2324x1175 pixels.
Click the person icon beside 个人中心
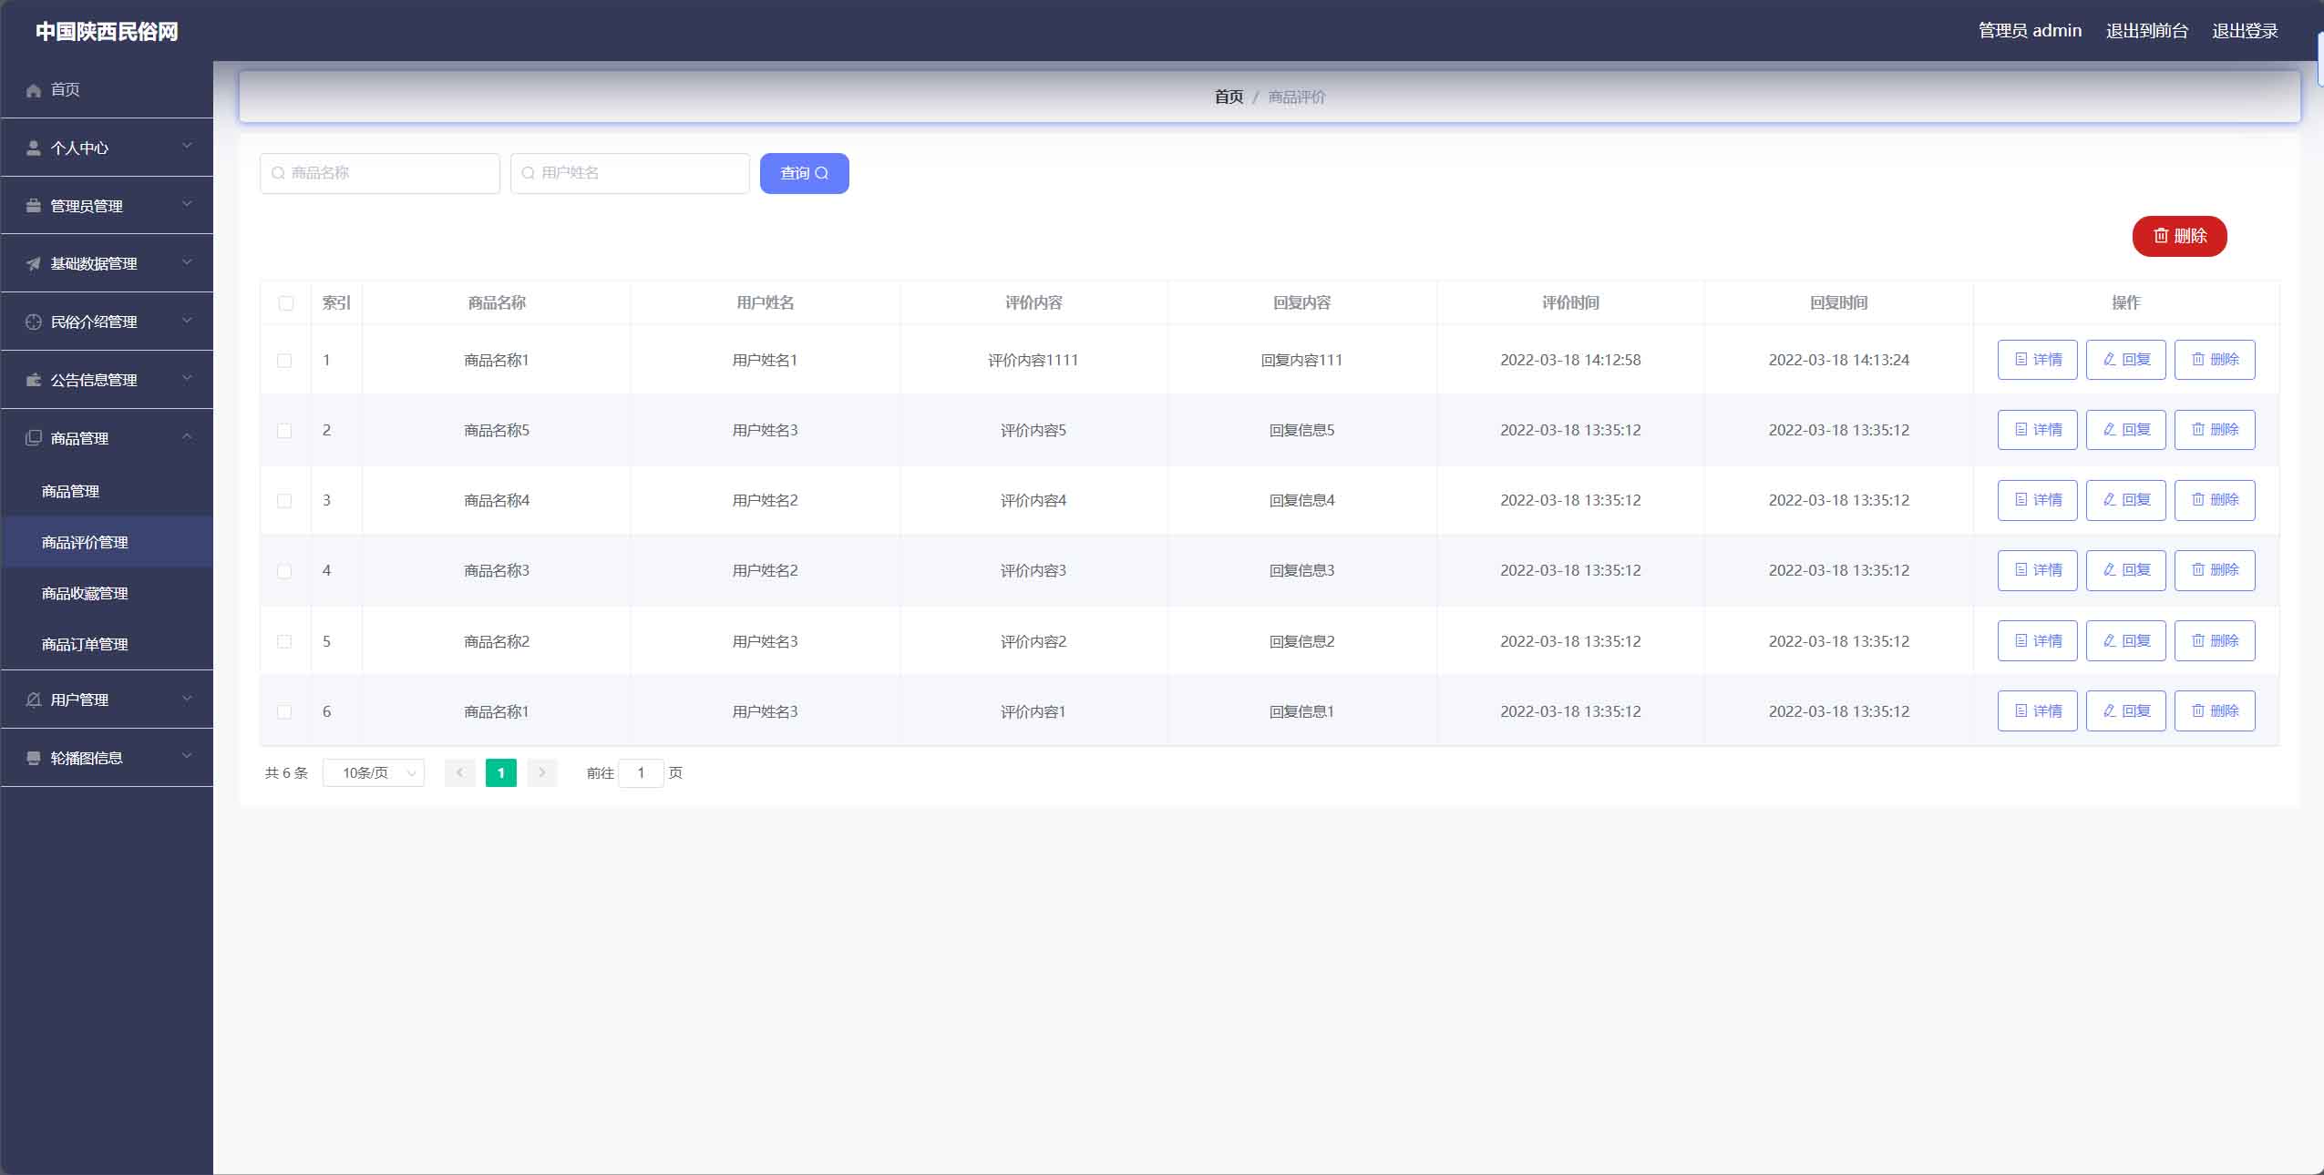[34, 148]
